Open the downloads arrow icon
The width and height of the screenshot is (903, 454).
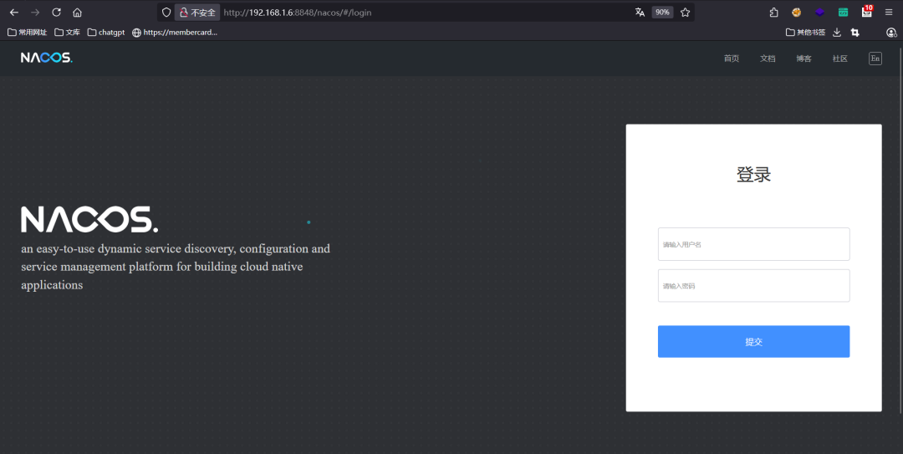[837, 33]
